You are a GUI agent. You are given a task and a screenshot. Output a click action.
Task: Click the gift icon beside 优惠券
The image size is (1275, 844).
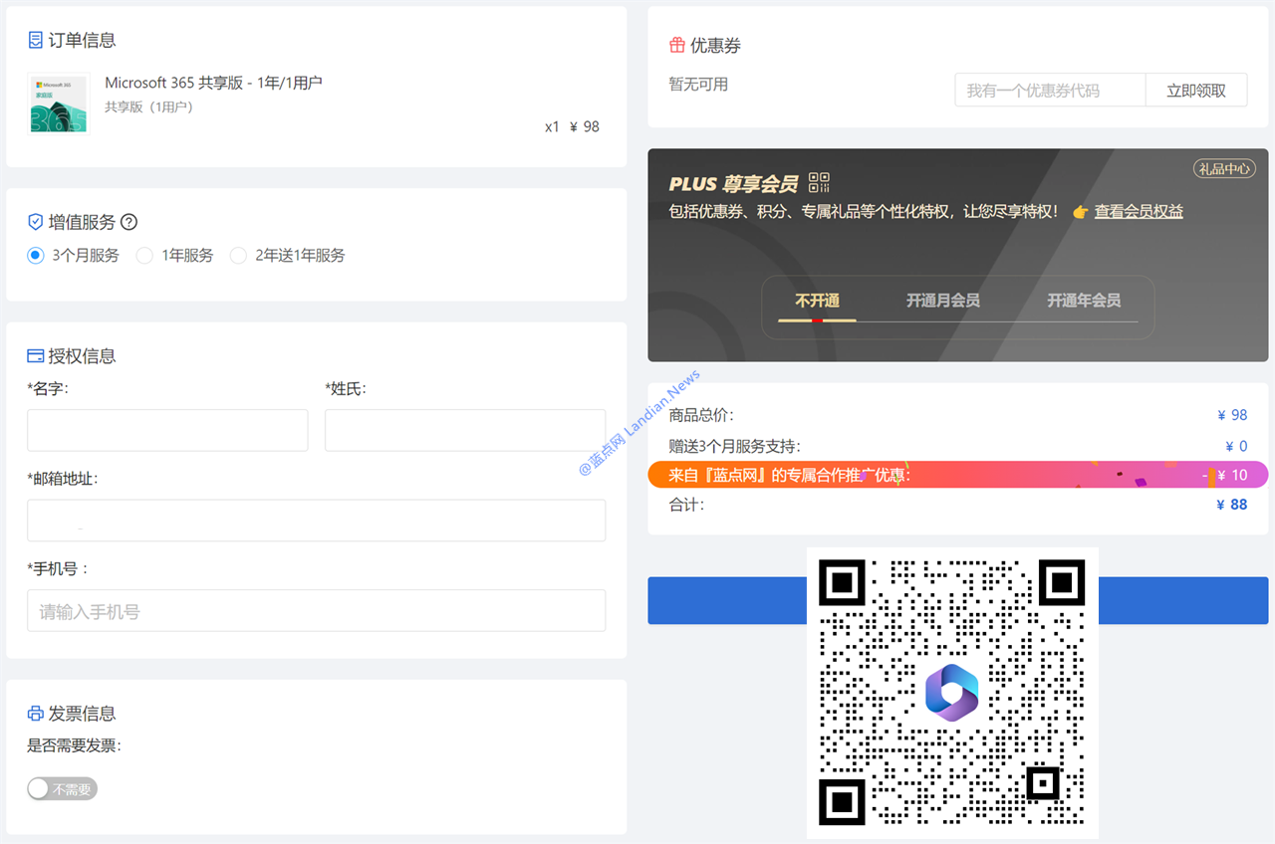(x=677, y=46)
